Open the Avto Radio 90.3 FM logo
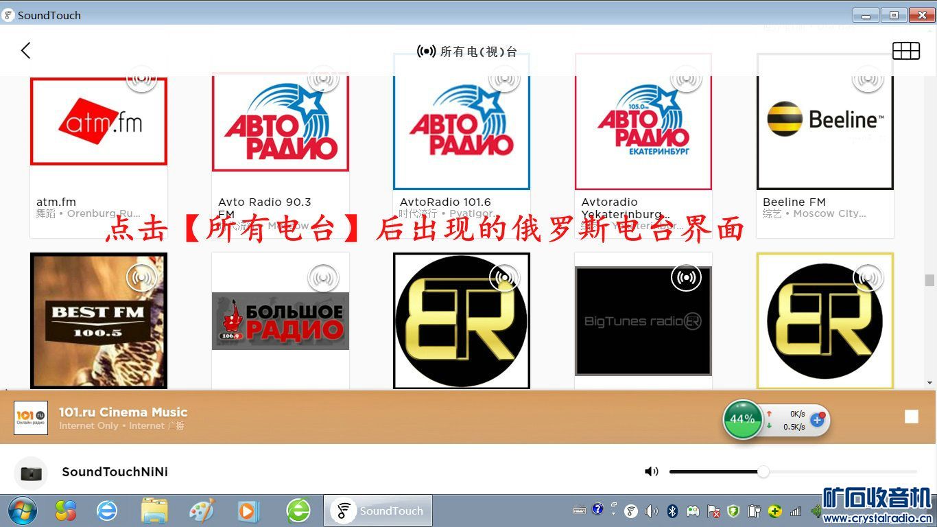937x527 pixels. click(281, 121)
